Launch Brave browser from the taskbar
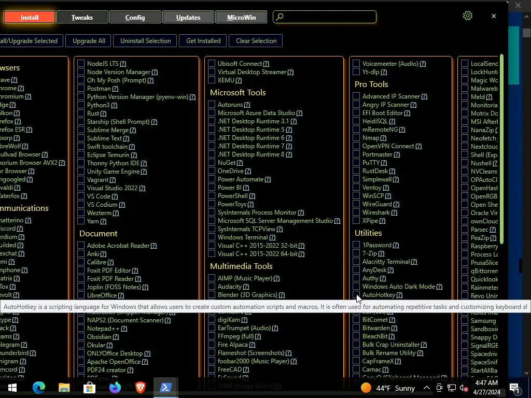This screenshot has width=531, height=398. click(x=141, y=387)
